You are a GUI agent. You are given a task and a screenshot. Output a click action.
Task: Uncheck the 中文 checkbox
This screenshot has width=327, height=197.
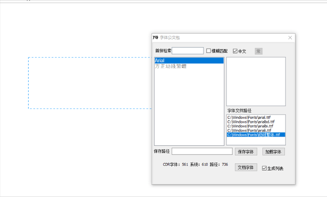click(x=235, y=51)
